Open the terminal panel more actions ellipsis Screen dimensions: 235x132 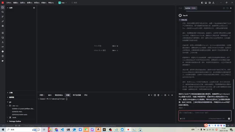(x=162, y=95)
